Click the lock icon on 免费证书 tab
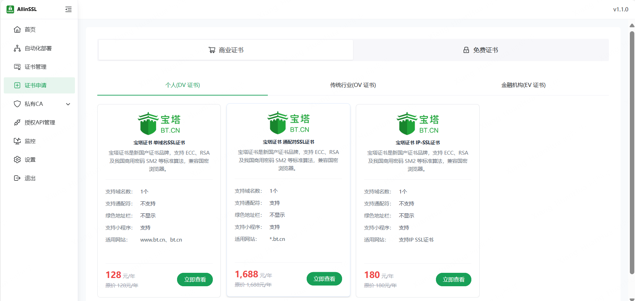The height and width of the screenshot is (301, 635). coord(466,50)
